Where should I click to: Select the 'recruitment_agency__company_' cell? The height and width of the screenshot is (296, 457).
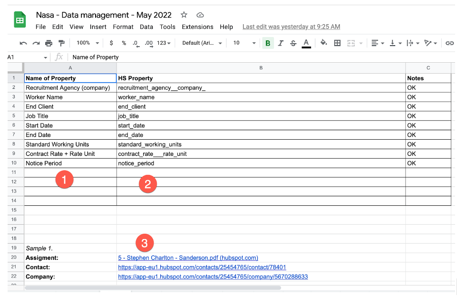pos(261,87)
